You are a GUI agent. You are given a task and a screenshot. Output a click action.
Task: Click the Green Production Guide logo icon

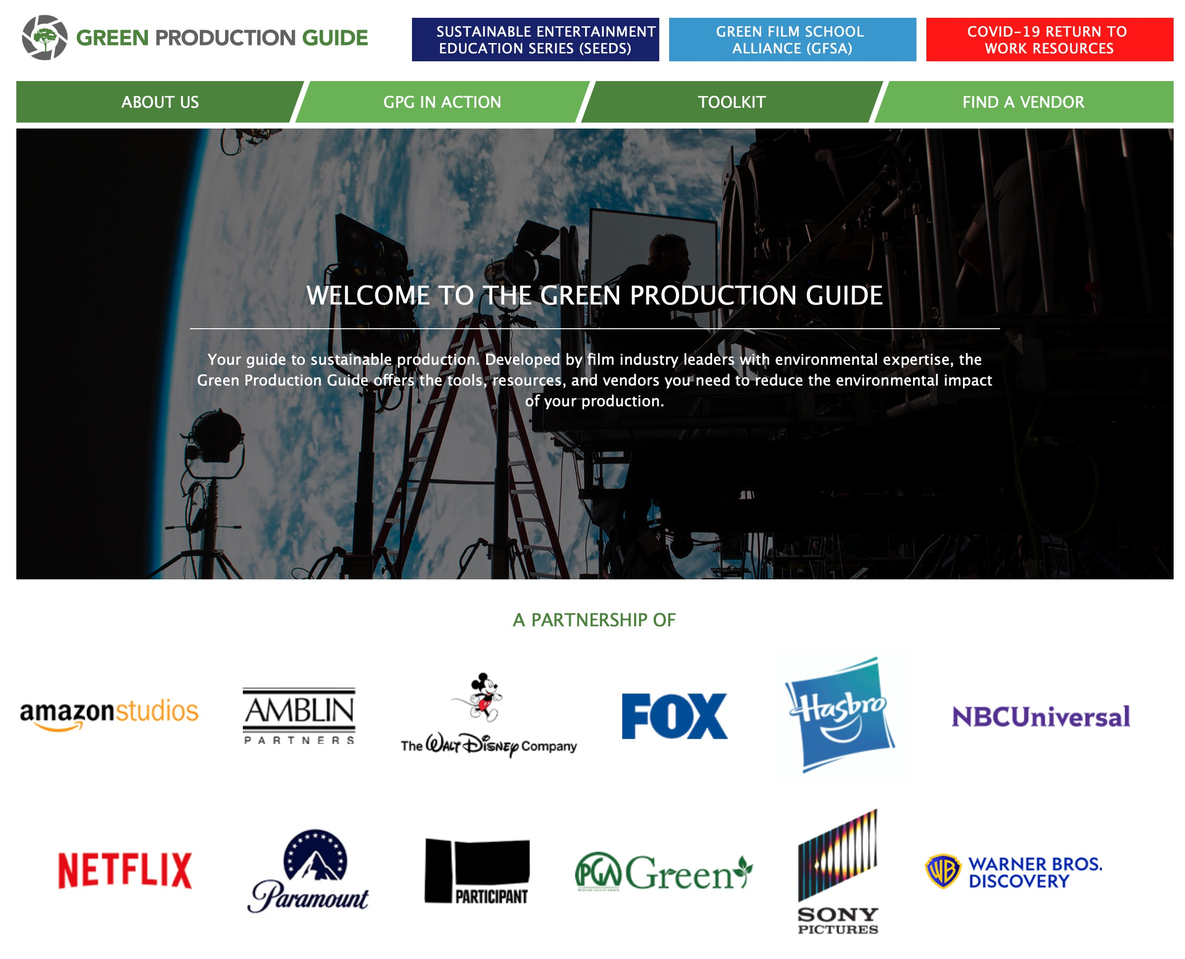coord(45,38)
